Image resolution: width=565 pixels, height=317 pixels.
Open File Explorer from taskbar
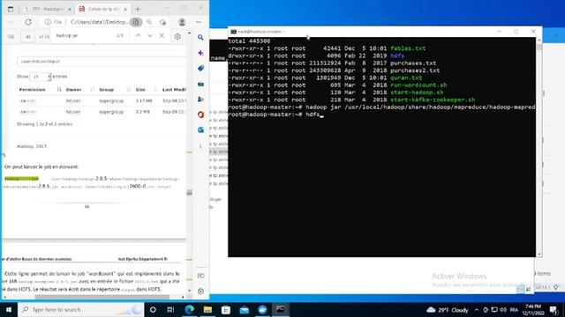tap(207, 309)
